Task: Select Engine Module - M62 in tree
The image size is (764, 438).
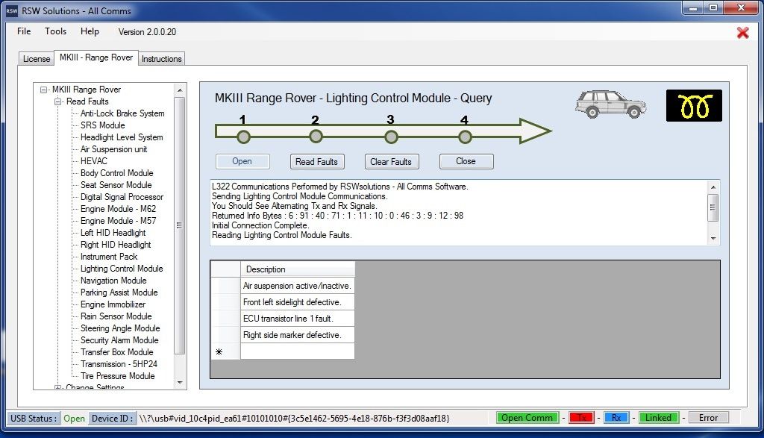Action: (119, 209)
